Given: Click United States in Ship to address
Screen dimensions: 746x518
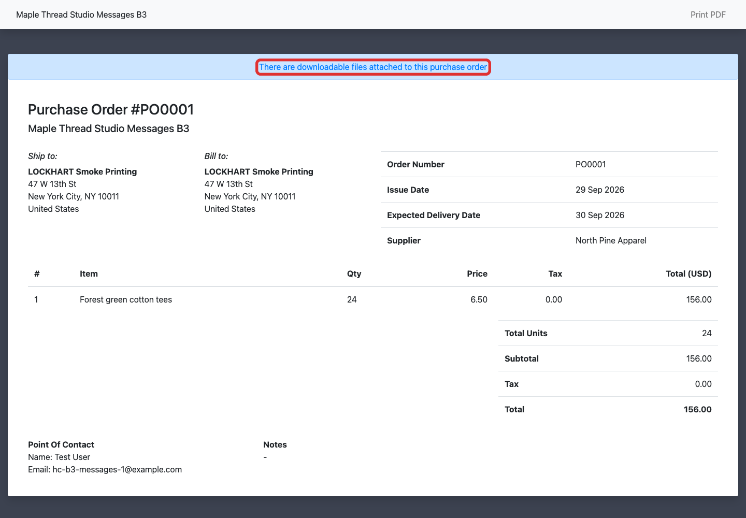Looking at the screenshot, I should click(x=53, y=209).
